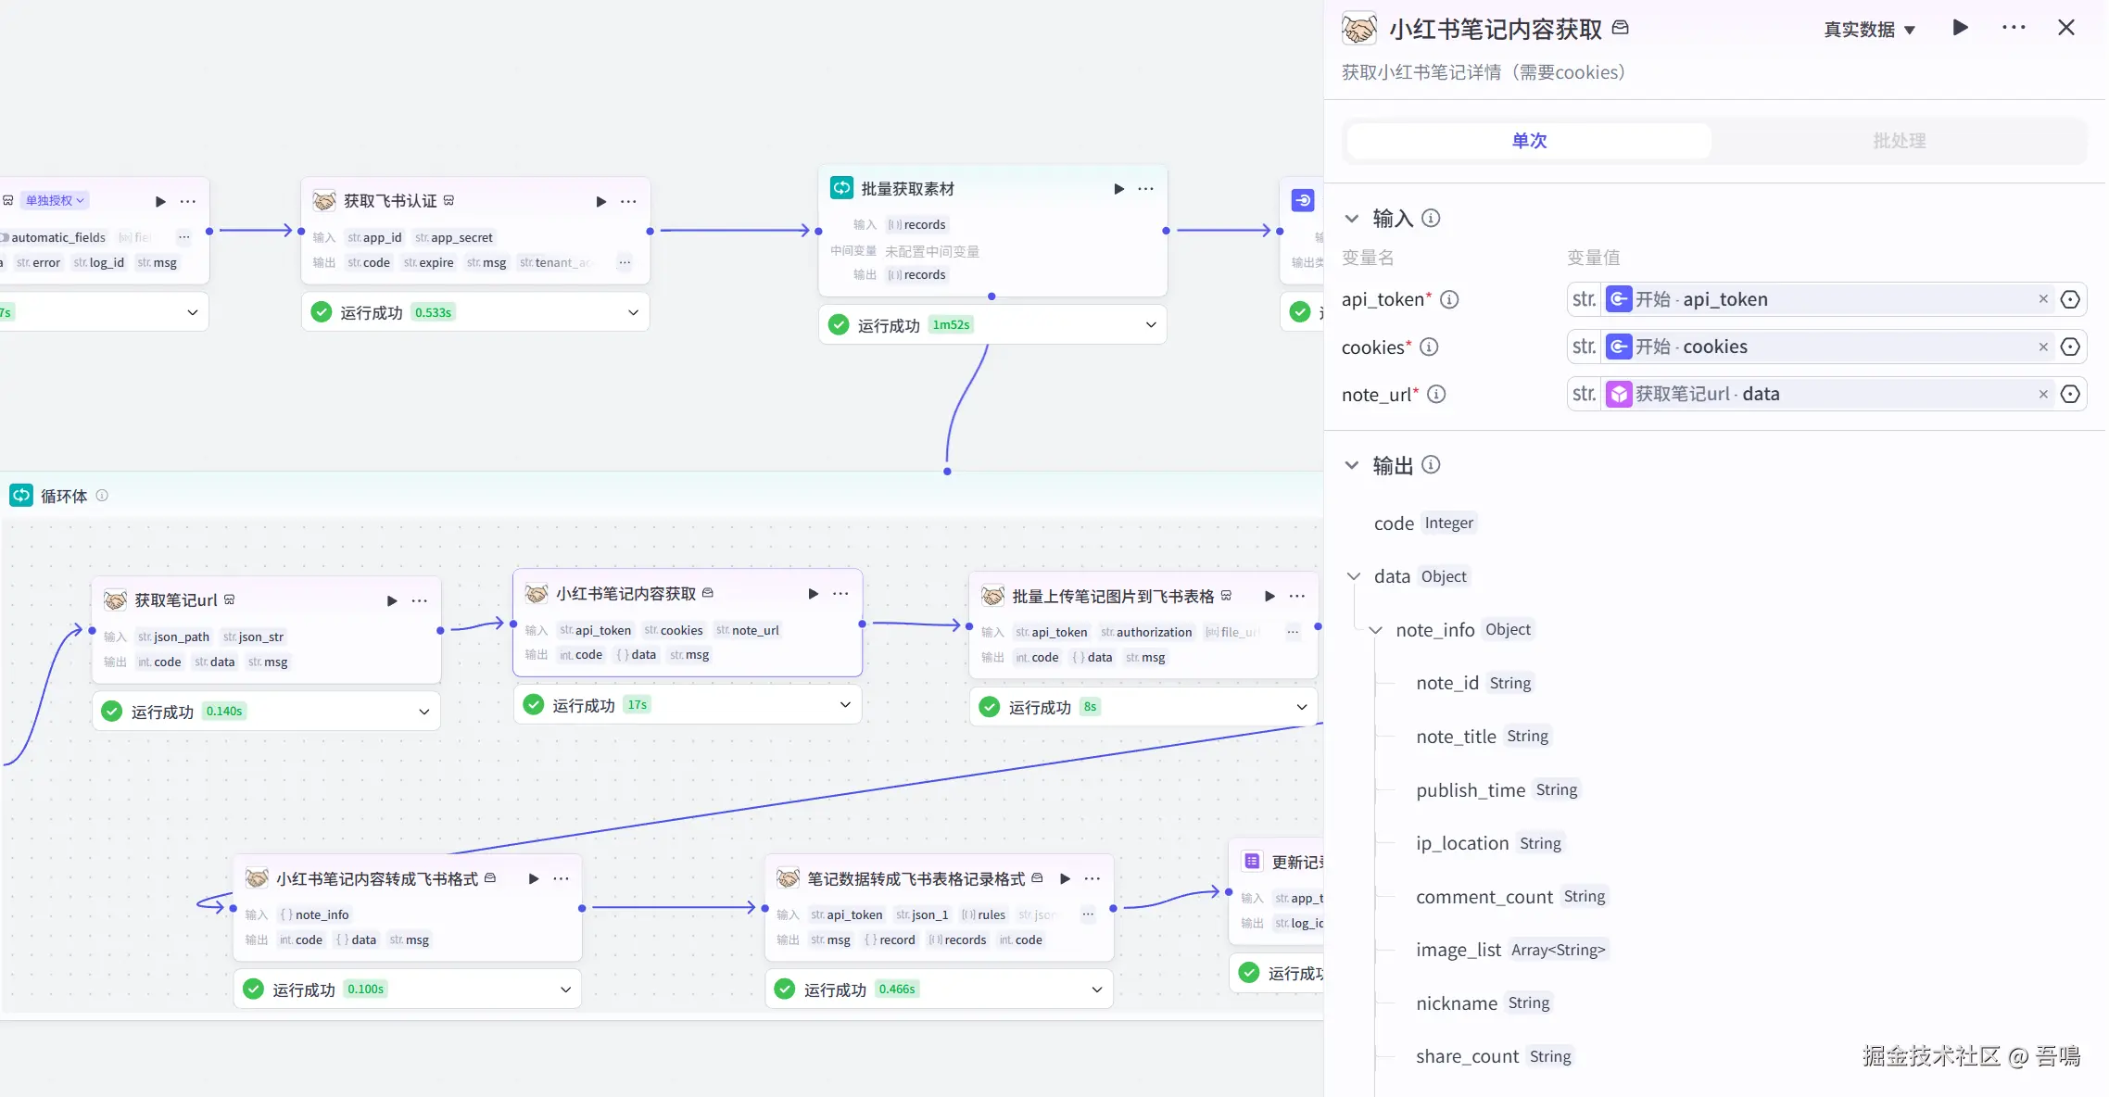Click run icon in side panel header
Screen dimensions: 2109x1097
pos(1960,28)
